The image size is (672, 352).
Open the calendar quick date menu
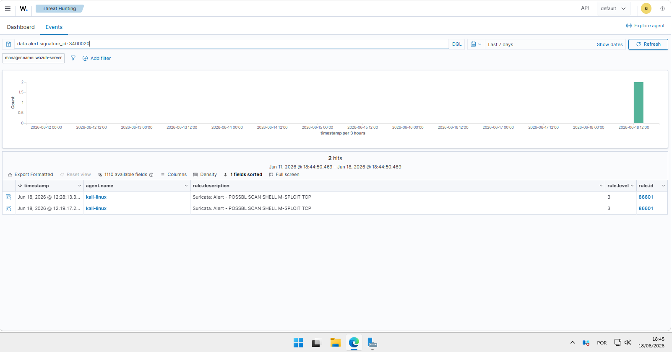click(x=476, y=44)
